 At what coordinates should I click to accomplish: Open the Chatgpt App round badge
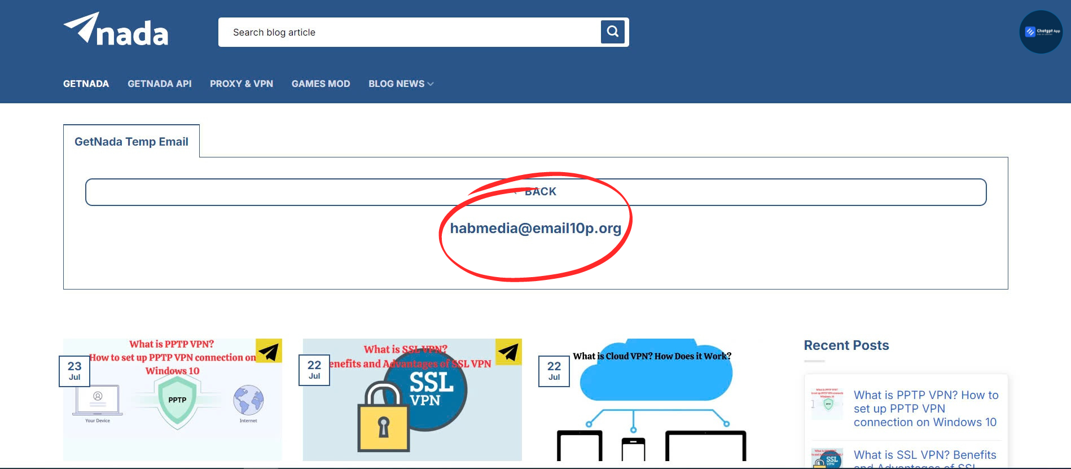tap(1041, 32)
